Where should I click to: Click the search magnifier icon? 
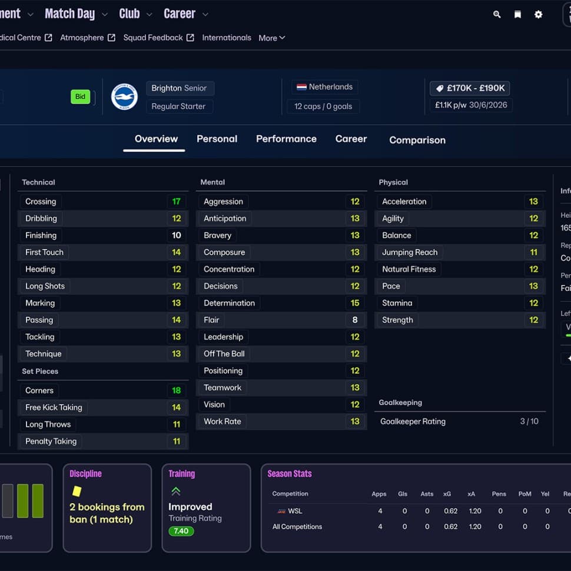click(x=497, y=15)
